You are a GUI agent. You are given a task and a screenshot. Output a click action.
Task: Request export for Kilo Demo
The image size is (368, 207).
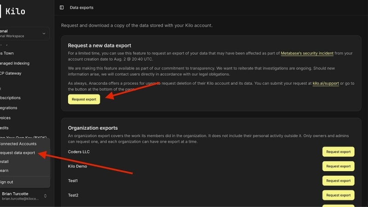(x=338, y=167)
